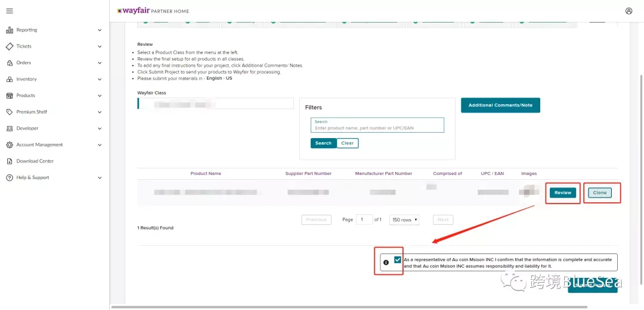
Task: Open the Developer menu item
Action: (27, 129)
